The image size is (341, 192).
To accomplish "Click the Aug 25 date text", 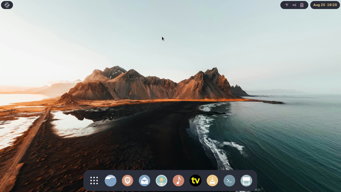I will [x=319, y=5].
